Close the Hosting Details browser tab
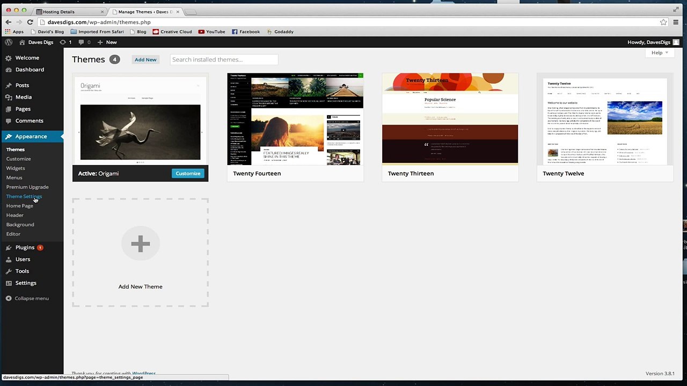The image size is (687, 386). pos(102,11)
